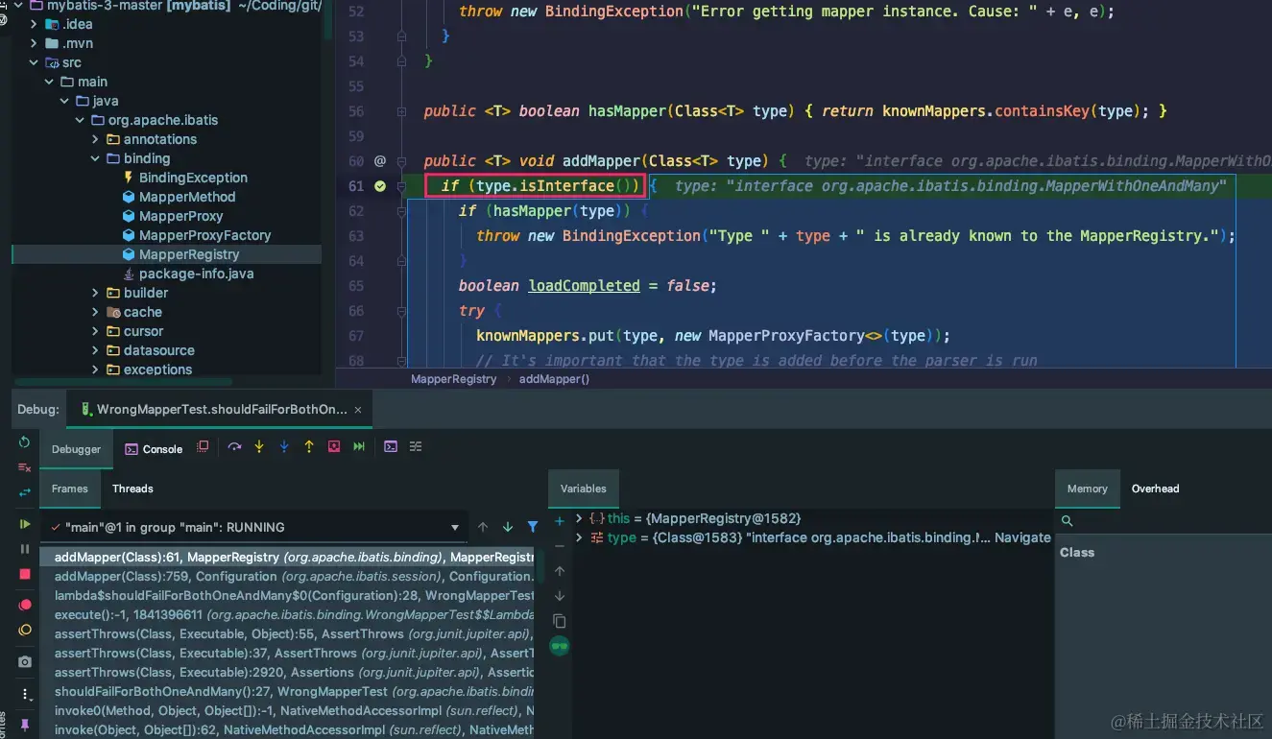Pin the debug tab with the pin icon

pos(25,725)
